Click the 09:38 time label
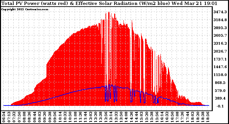 50,117
